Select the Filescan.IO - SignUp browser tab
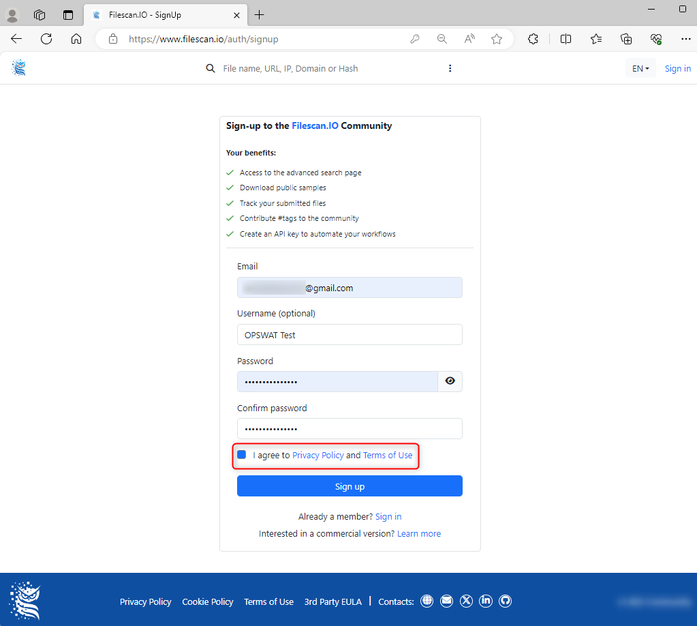 pos(164,15)
